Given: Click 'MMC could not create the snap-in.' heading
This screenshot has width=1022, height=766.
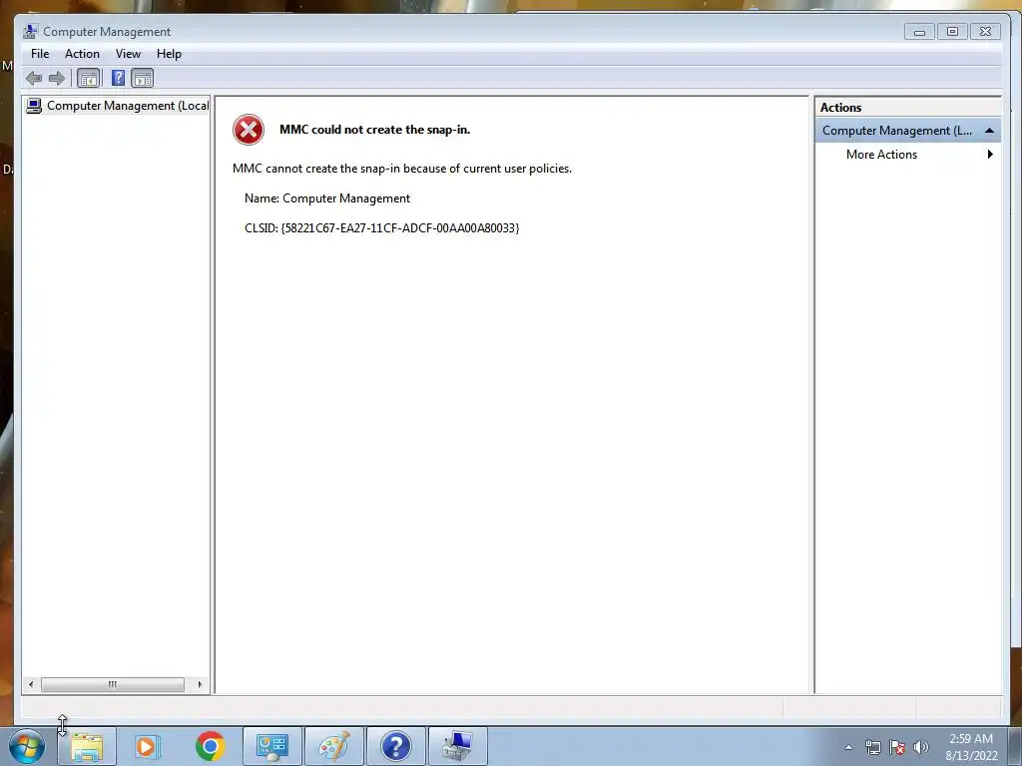Looking at the screenshot, I should (375, 130).
